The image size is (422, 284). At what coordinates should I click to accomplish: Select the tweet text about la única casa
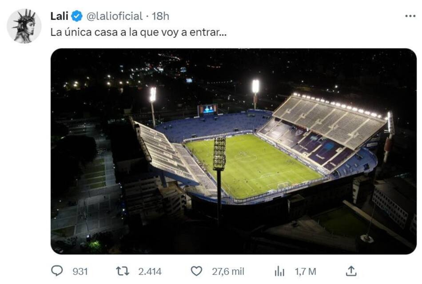(139, 32)
